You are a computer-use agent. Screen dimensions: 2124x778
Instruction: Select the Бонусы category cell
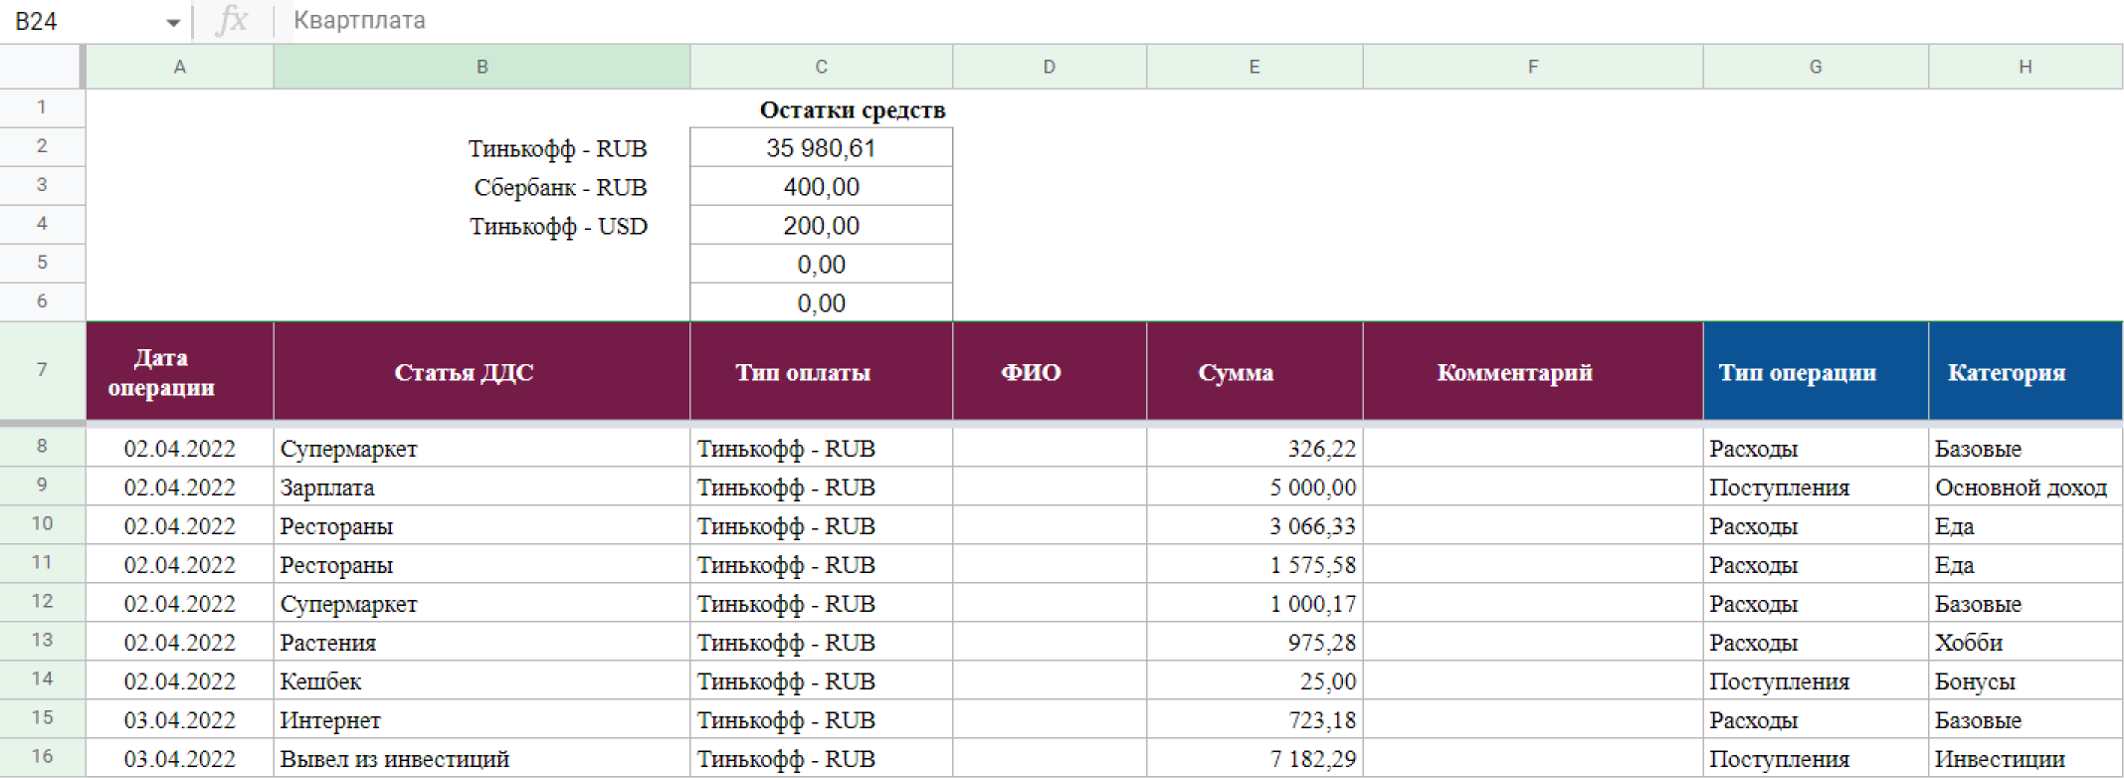[x=2025, y=681]
